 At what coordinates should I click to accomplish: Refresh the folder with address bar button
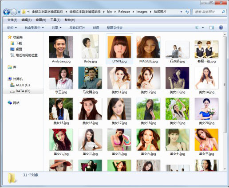tap(187, 12)
